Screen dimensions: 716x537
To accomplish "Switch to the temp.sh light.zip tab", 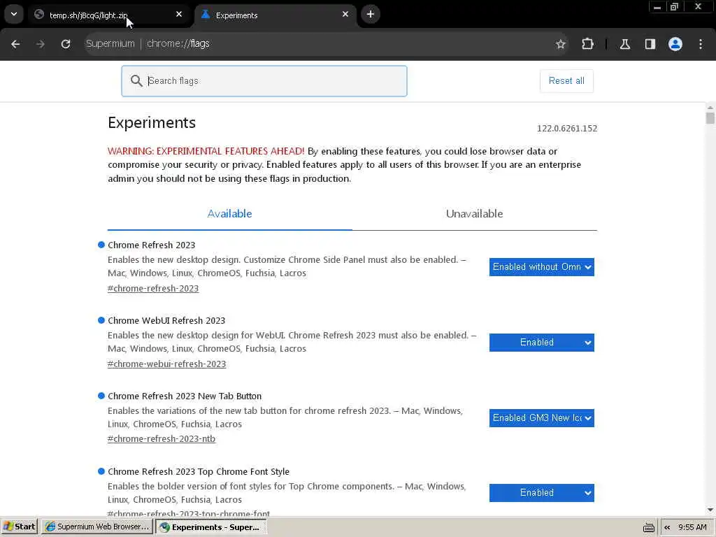I will [x=110, y=15].
